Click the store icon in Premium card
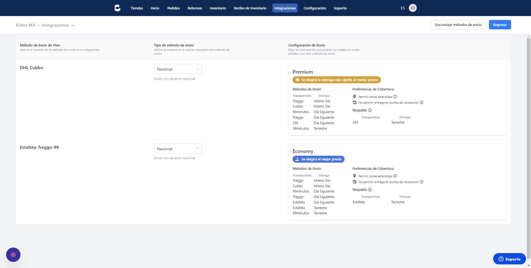Image resolution: width=531 pixels, height=268 pixels. pos(355,103)
